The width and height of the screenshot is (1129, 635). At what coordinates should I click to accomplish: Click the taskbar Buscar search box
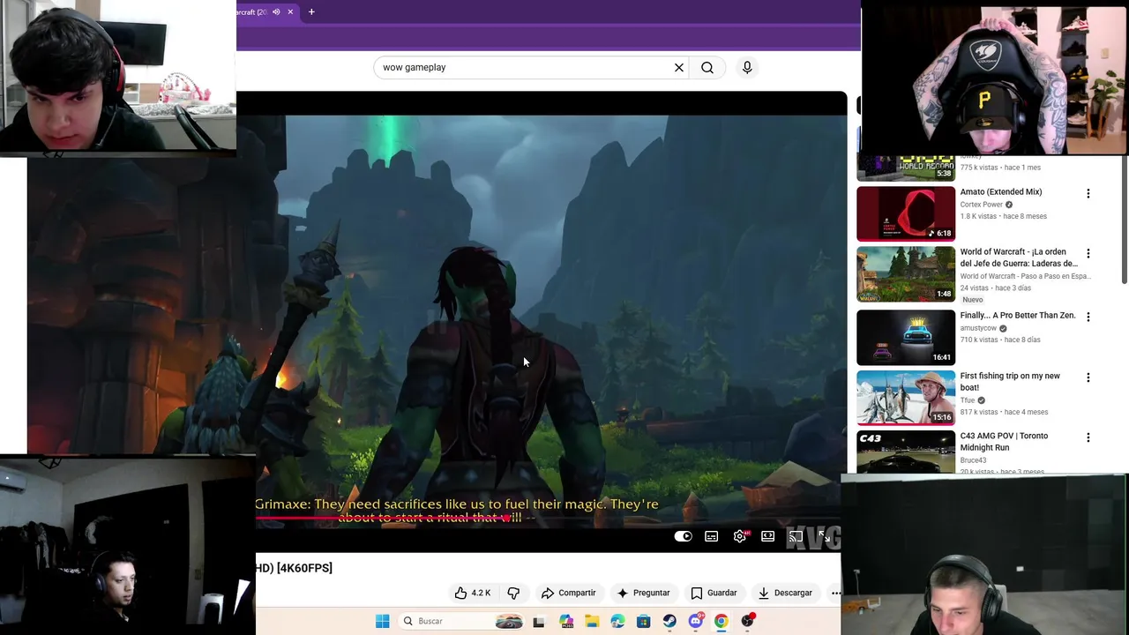(460, 621)
